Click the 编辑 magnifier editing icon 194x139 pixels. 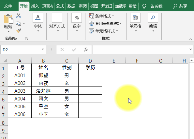pos(153,18)
